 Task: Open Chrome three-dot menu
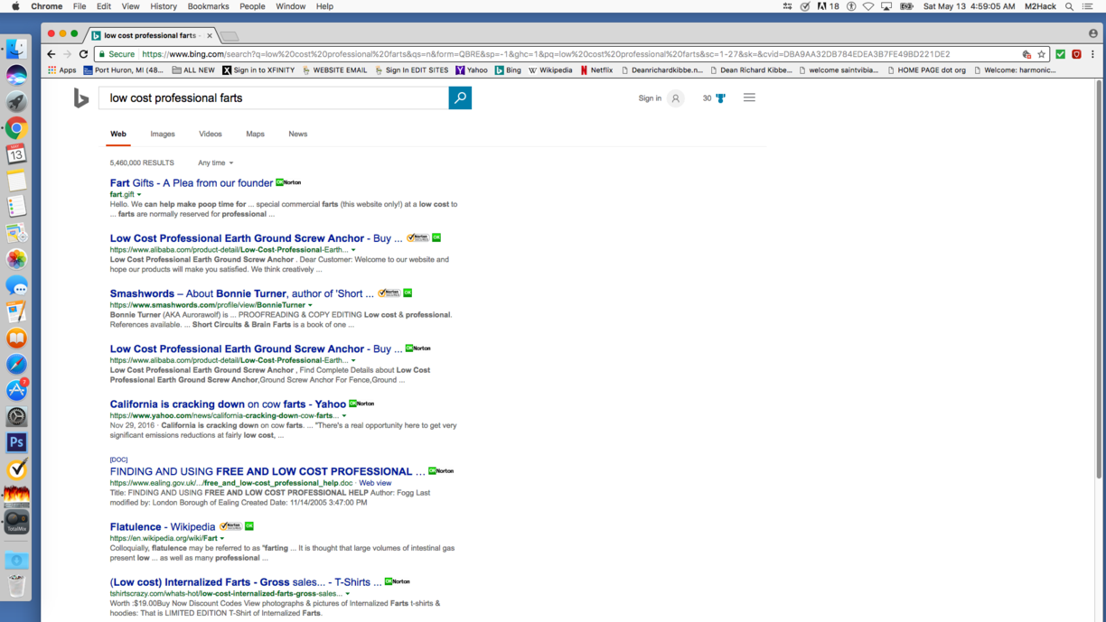[x=1092, y=54]
